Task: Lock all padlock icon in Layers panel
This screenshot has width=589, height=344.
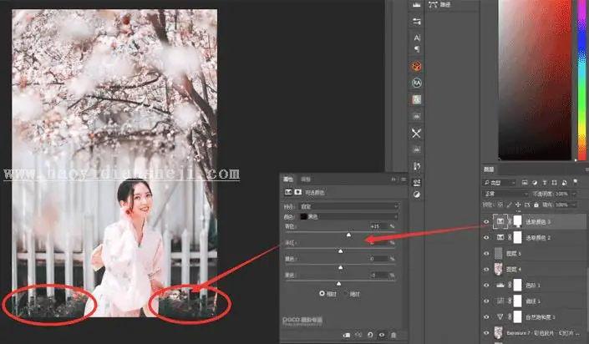Action: [536, 205]
